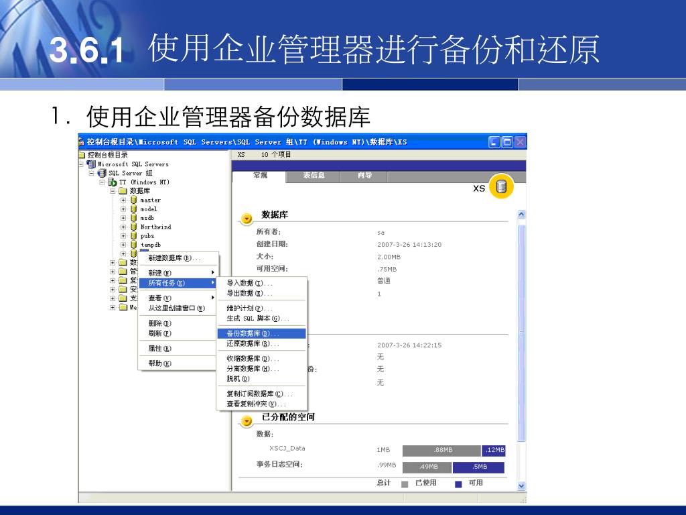The width and height of the screenshot is (686, 515).
Task: Click the blue .12MB free data bar
Action: click(x=494, y=450)
